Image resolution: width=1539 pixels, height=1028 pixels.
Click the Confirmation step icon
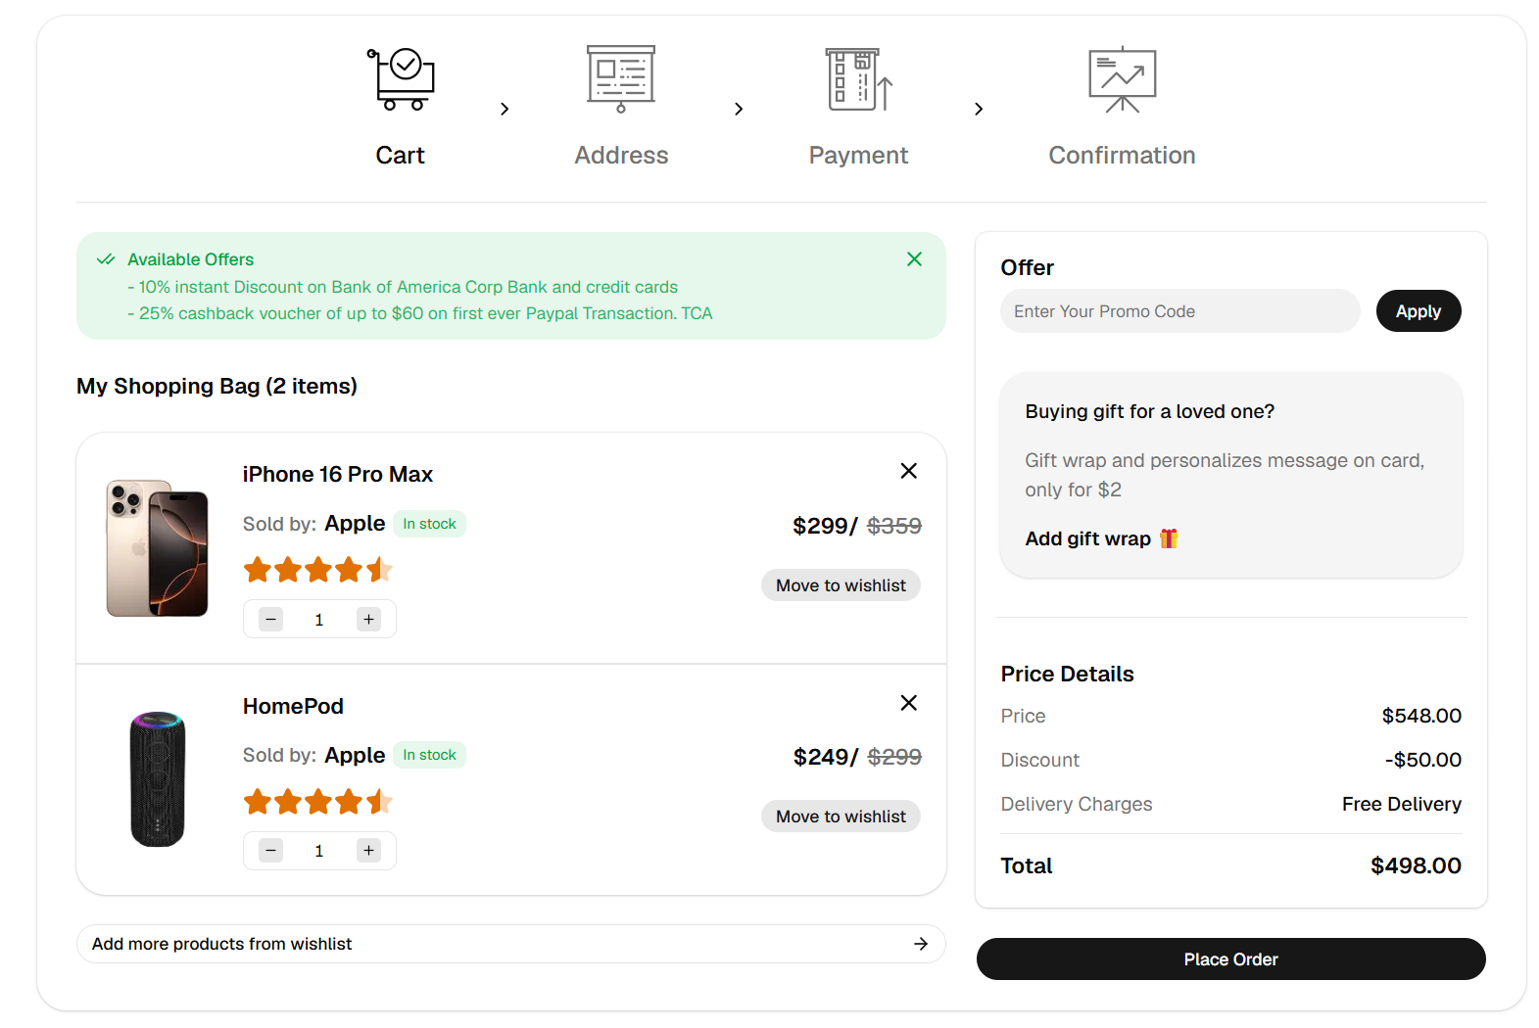coord(1123,79)
